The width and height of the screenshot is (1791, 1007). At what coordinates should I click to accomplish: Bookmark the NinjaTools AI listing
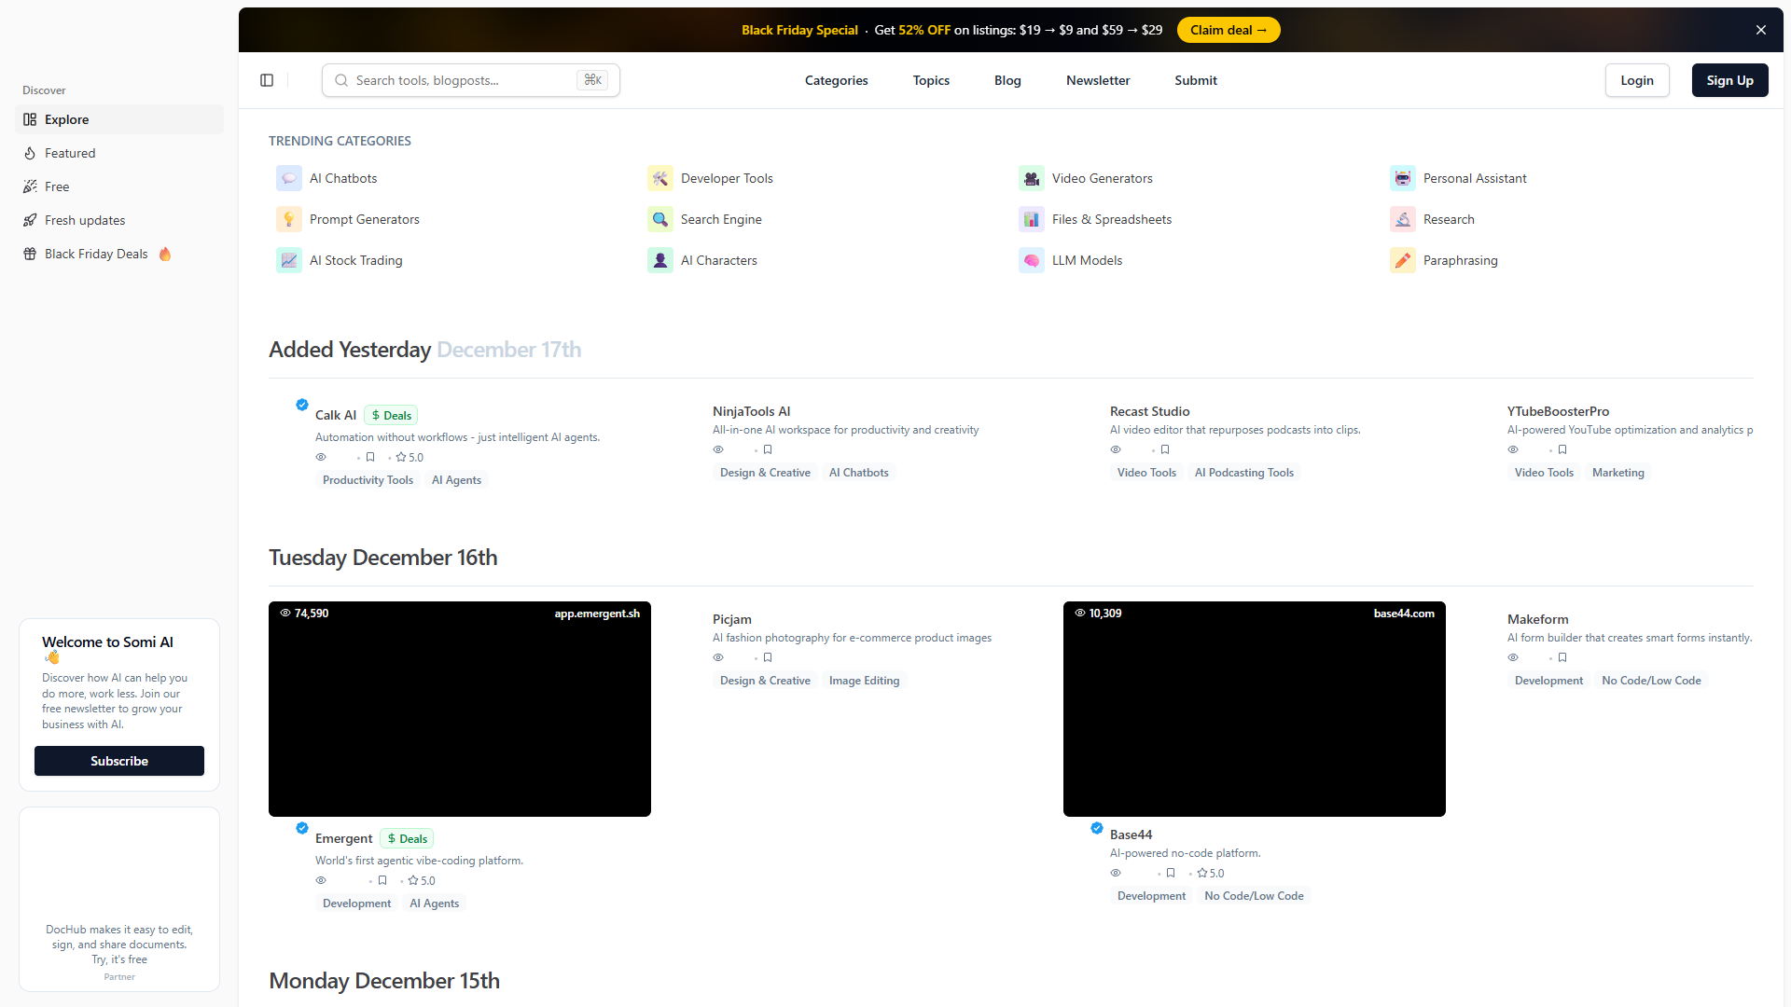pyautogui.click(x=768, y=449)
